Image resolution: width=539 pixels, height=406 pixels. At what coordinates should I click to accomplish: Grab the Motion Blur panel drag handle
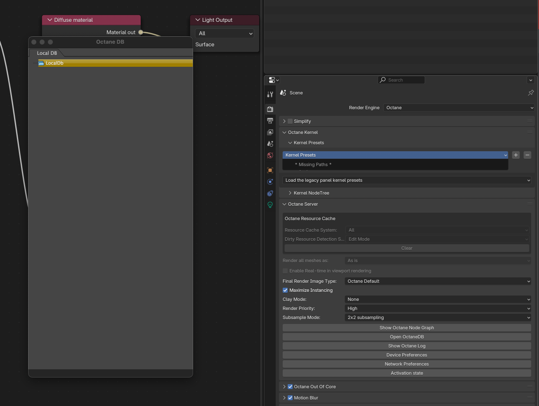[x=530, y=397]
